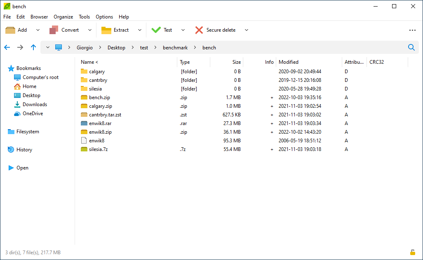423x260 pixels.
Task: Navigate up using the up arrow icon
Action: (x=33, y=47)
